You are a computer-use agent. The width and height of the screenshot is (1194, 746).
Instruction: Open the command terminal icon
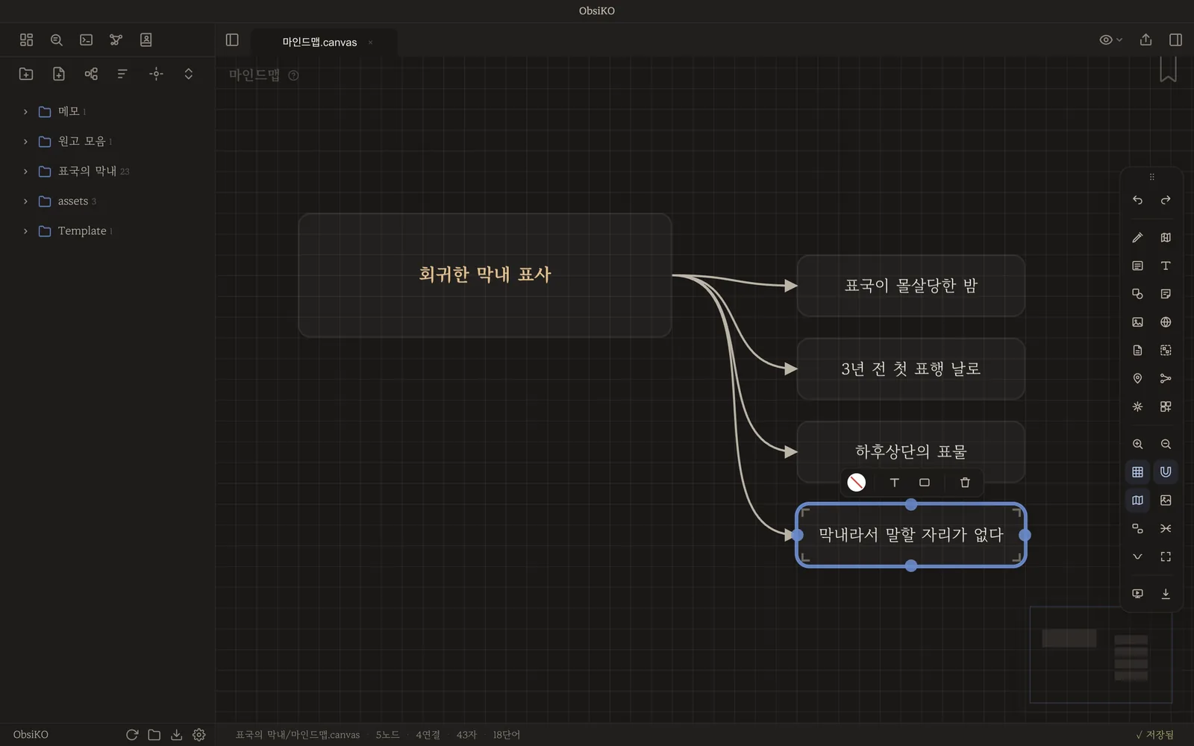(x=87, y=40)
